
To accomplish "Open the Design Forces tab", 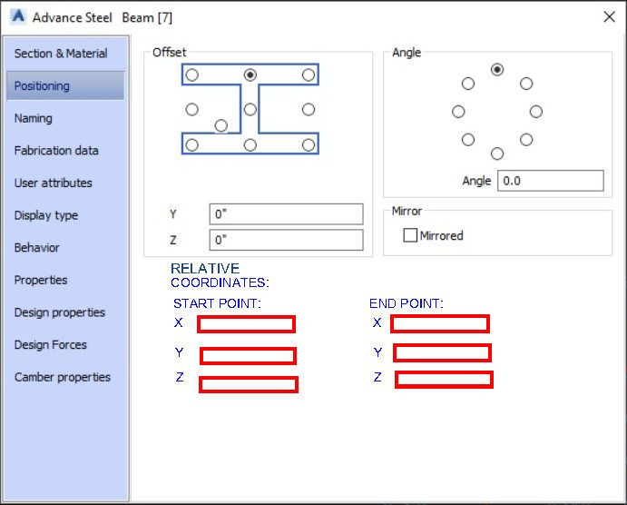I will pos(65,344).
